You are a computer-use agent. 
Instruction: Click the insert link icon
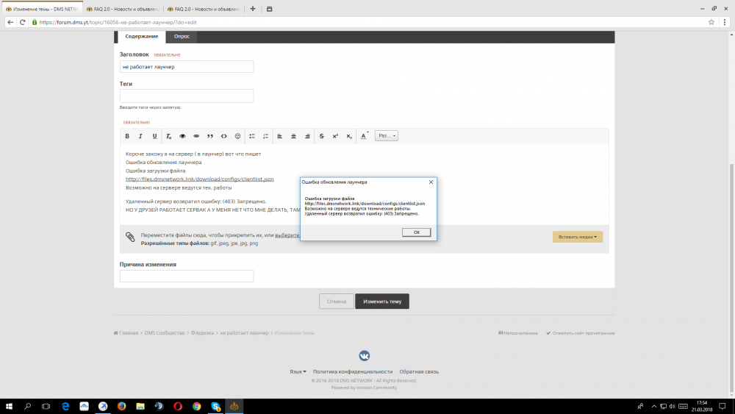pos(196,136)
